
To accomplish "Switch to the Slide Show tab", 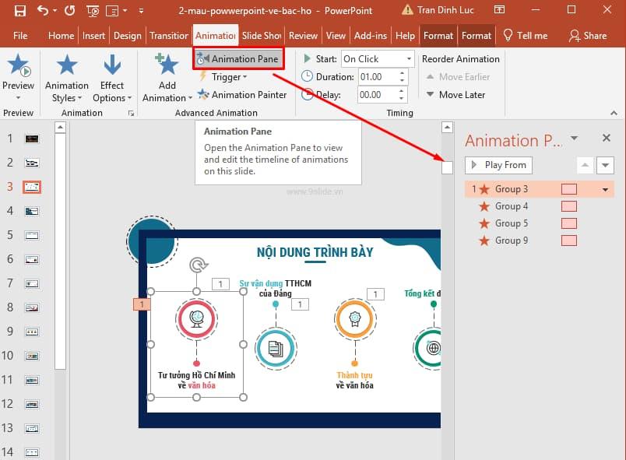I will pos(262,35).
